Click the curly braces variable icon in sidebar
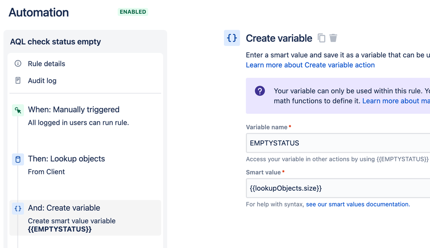The image size is (430, 248). 18,208
